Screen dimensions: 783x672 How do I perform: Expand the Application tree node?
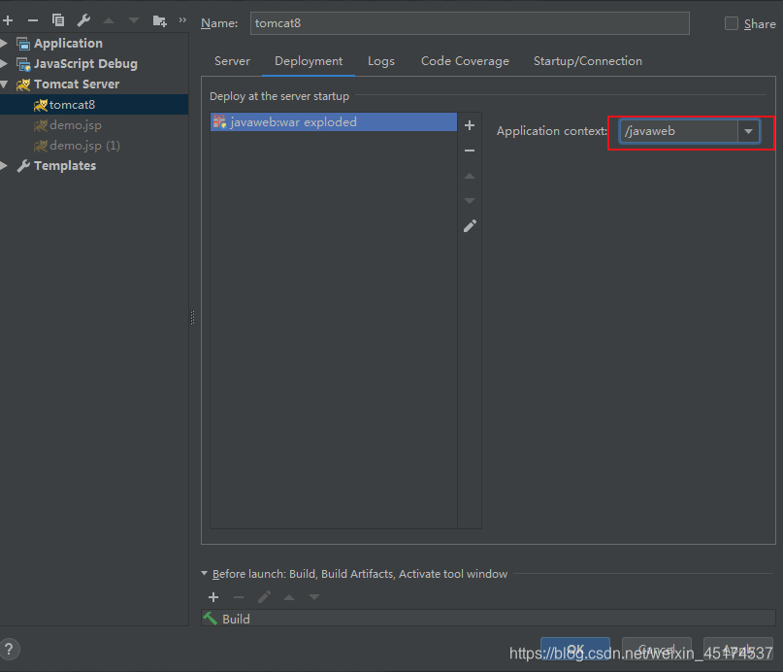(x=4, y=44)
